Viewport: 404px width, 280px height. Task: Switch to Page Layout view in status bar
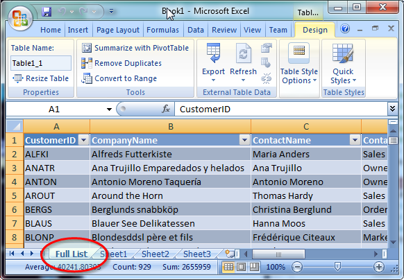point(241,267)
